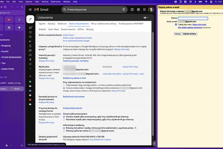
Task: Click the 'Zmień hasło' link
Action: (68, 35)
